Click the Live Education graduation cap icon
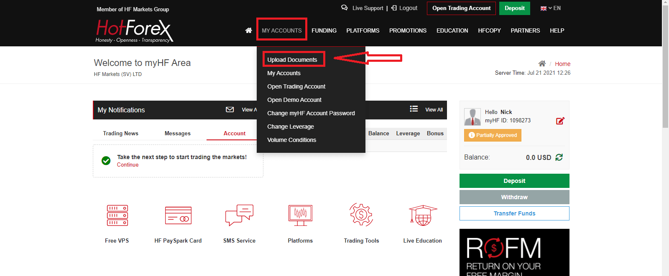 click(x=423, y=215)
